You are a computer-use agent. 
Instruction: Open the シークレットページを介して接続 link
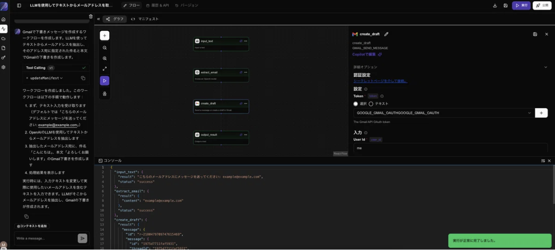tap(380, 81)
